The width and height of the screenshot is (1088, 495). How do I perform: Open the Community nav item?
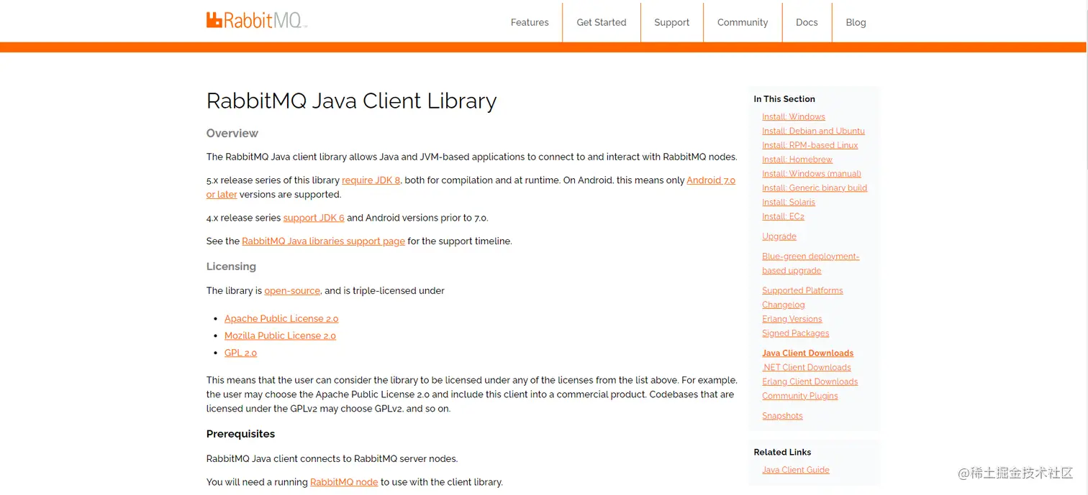[x=742, y=22]
